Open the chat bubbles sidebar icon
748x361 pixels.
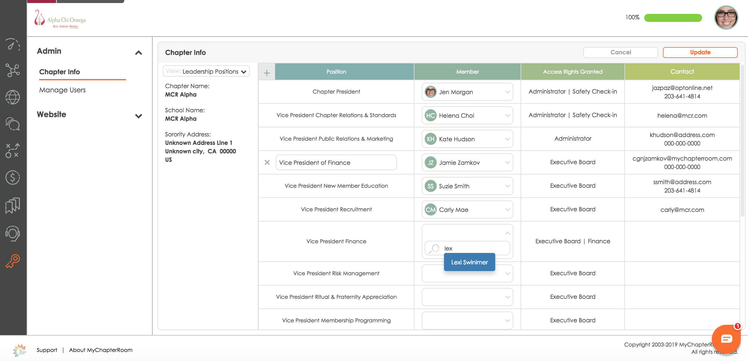pos(13,124)
